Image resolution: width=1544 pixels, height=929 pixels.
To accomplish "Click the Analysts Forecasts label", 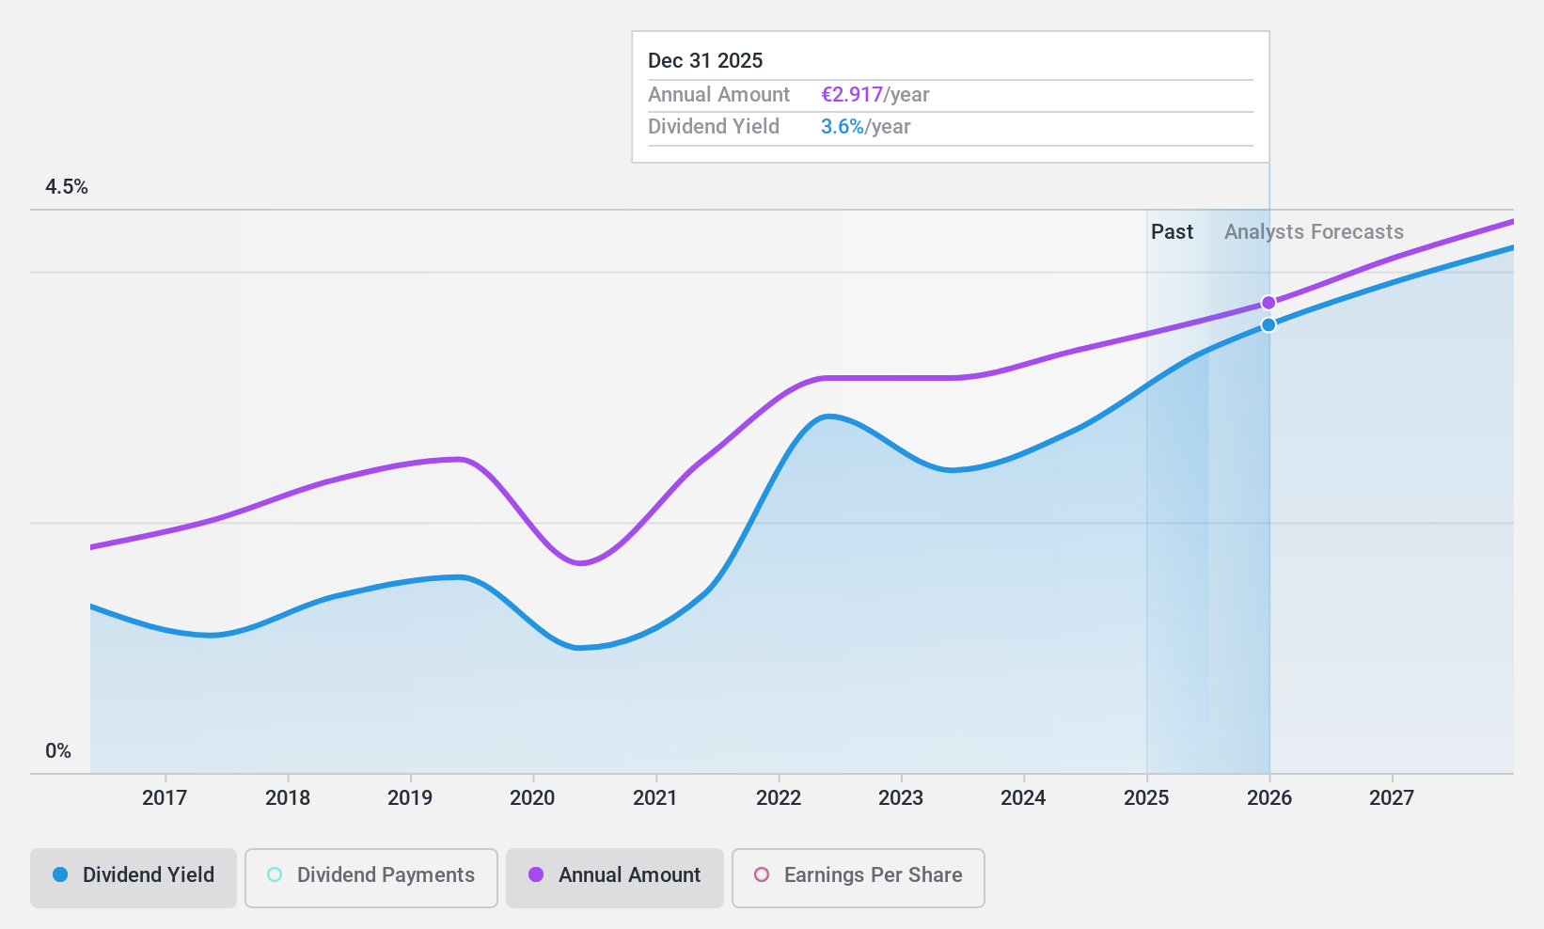I will click(x=1314, y=232).
